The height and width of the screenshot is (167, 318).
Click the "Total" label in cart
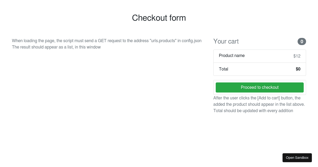(223, 69)
